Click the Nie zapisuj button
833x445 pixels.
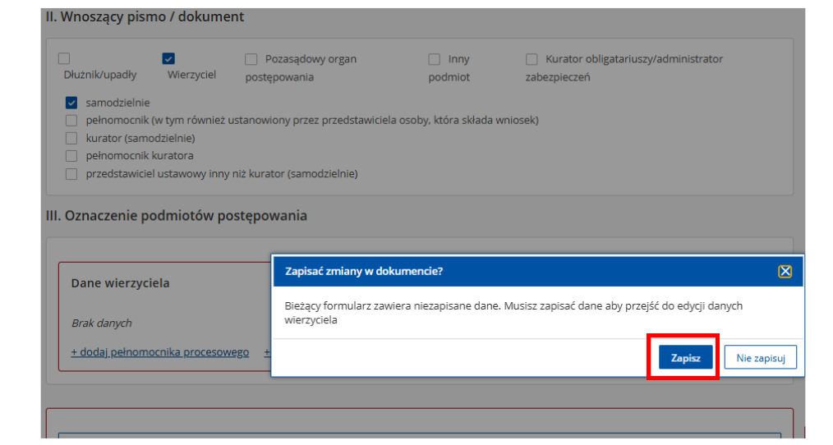[760, 357]
